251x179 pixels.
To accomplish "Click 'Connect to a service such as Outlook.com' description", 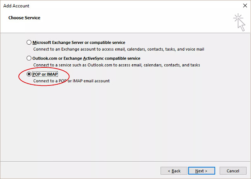I will (116, 65).
